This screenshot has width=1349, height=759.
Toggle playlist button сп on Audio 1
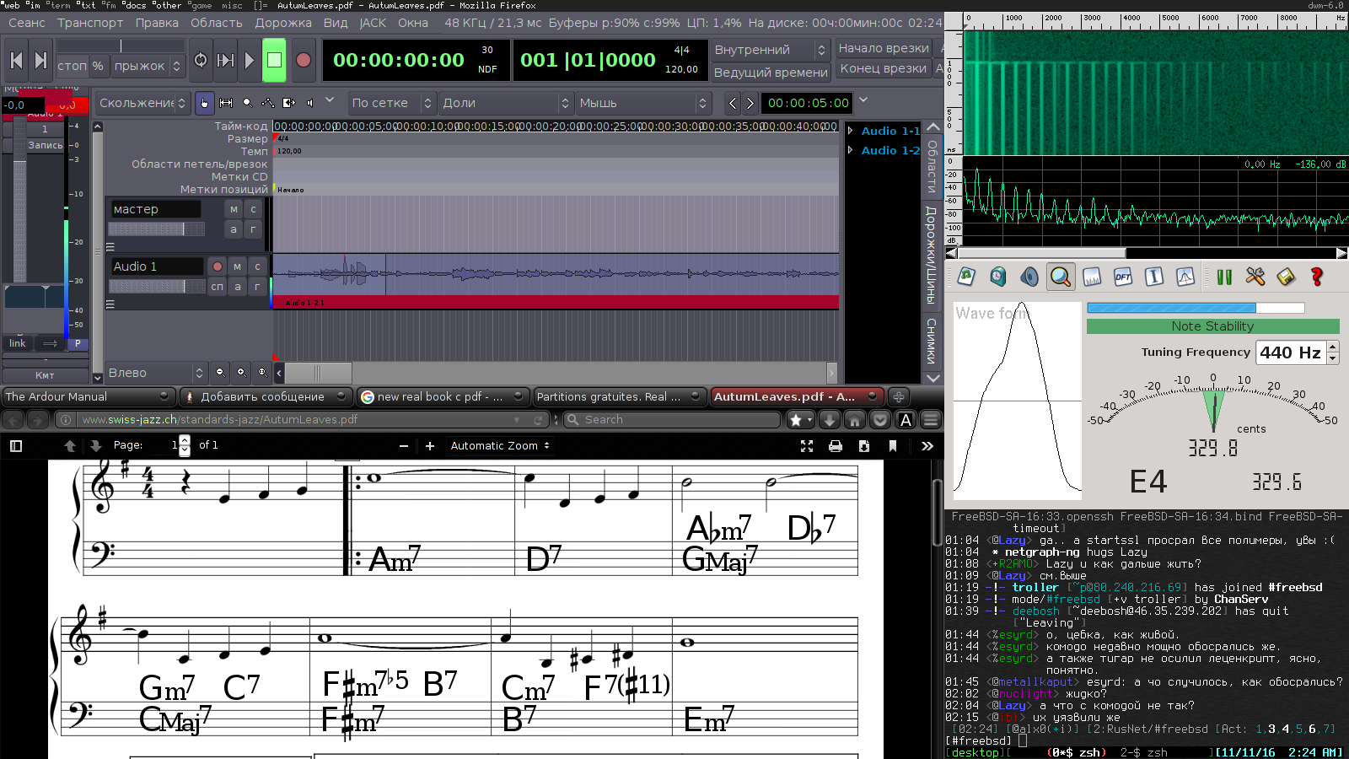click(218, 287)
